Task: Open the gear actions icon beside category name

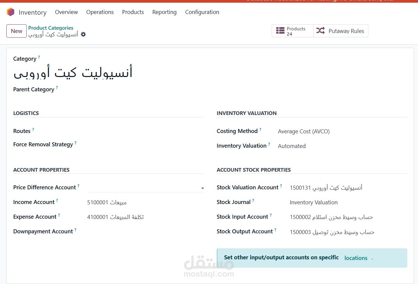Action: pos(83,34)
